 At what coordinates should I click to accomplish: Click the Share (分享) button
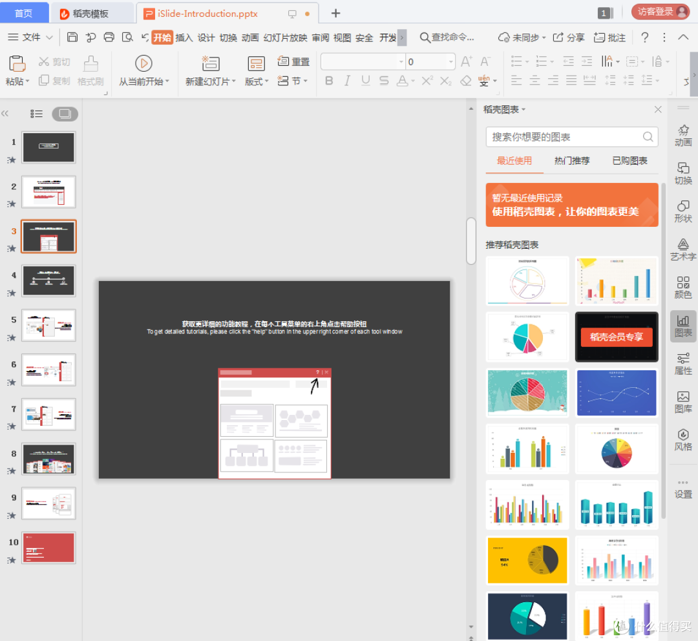(x=569, y=37)
